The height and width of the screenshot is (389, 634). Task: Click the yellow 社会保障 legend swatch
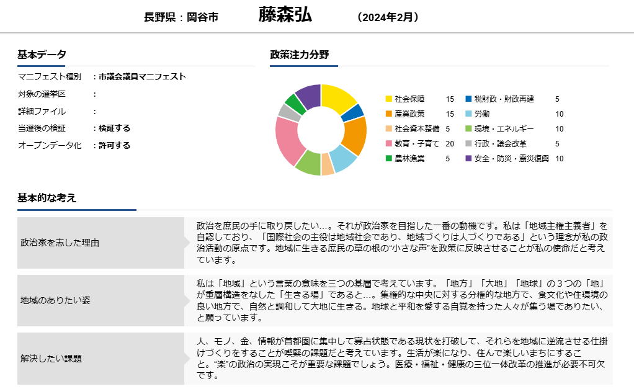coord(389,99)
